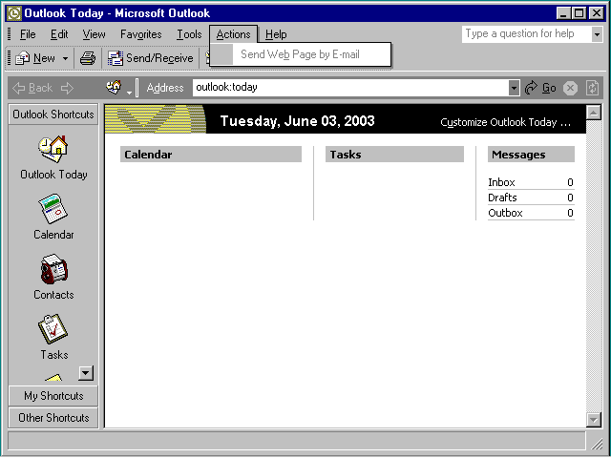Click the Send/Receive toolbar button
The width and height of the screenshot is (611, 458).
(x=151, y=58)
